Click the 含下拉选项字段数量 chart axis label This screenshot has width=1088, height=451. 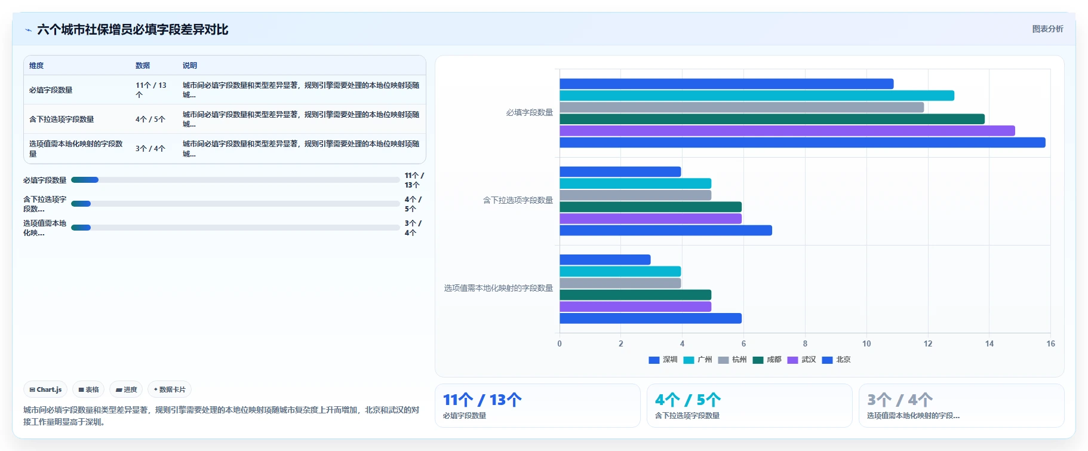[518, 200]
